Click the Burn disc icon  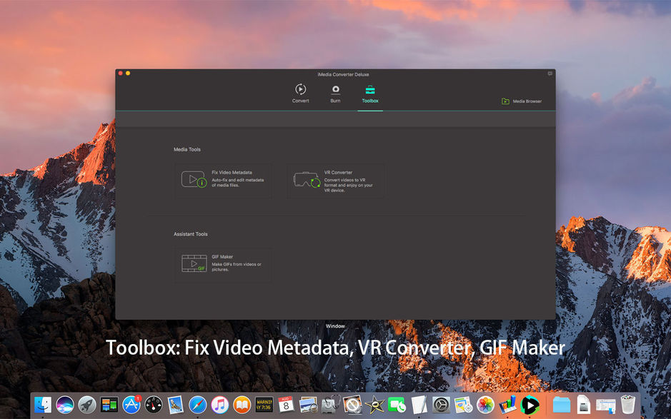pos(334,91)
